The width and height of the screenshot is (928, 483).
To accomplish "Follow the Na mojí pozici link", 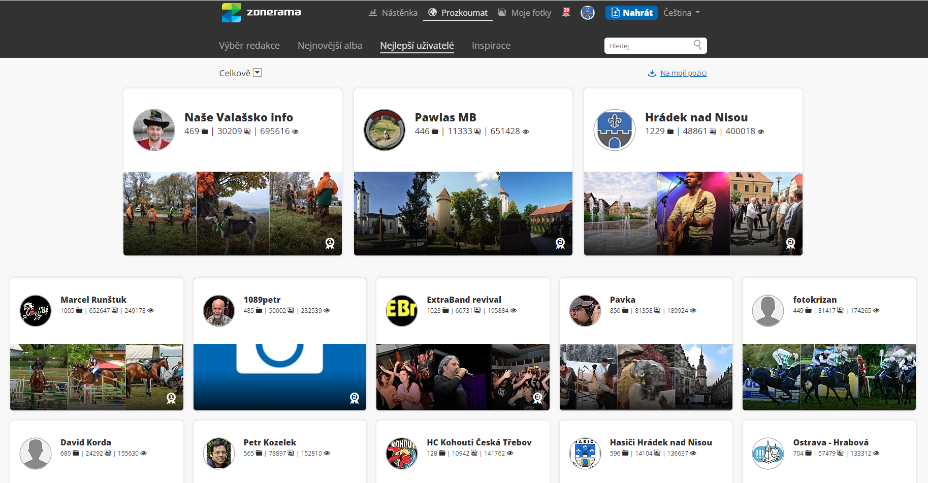I will click(683, 73).
